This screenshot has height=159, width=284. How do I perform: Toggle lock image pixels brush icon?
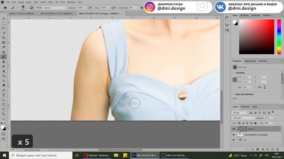pos(243,123)
